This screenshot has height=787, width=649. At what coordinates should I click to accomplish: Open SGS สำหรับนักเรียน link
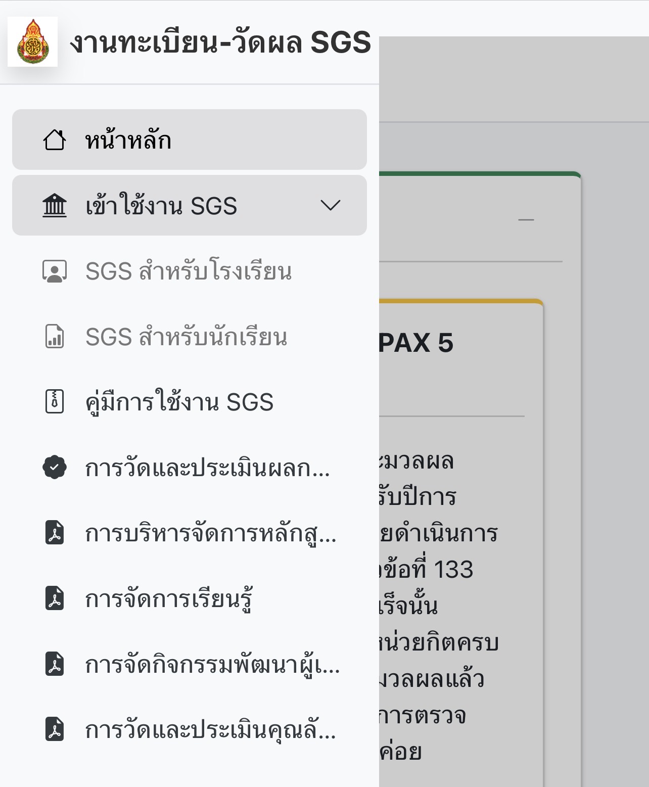tap(187, 338)
